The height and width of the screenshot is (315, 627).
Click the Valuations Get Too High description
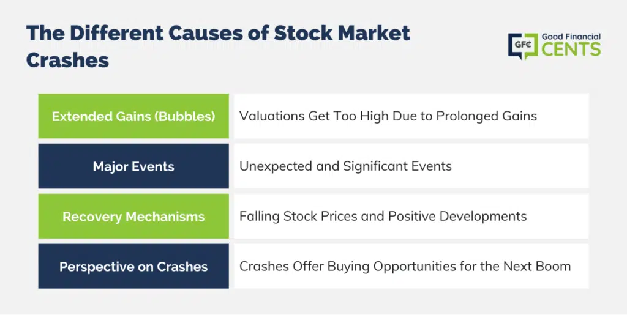388,116
